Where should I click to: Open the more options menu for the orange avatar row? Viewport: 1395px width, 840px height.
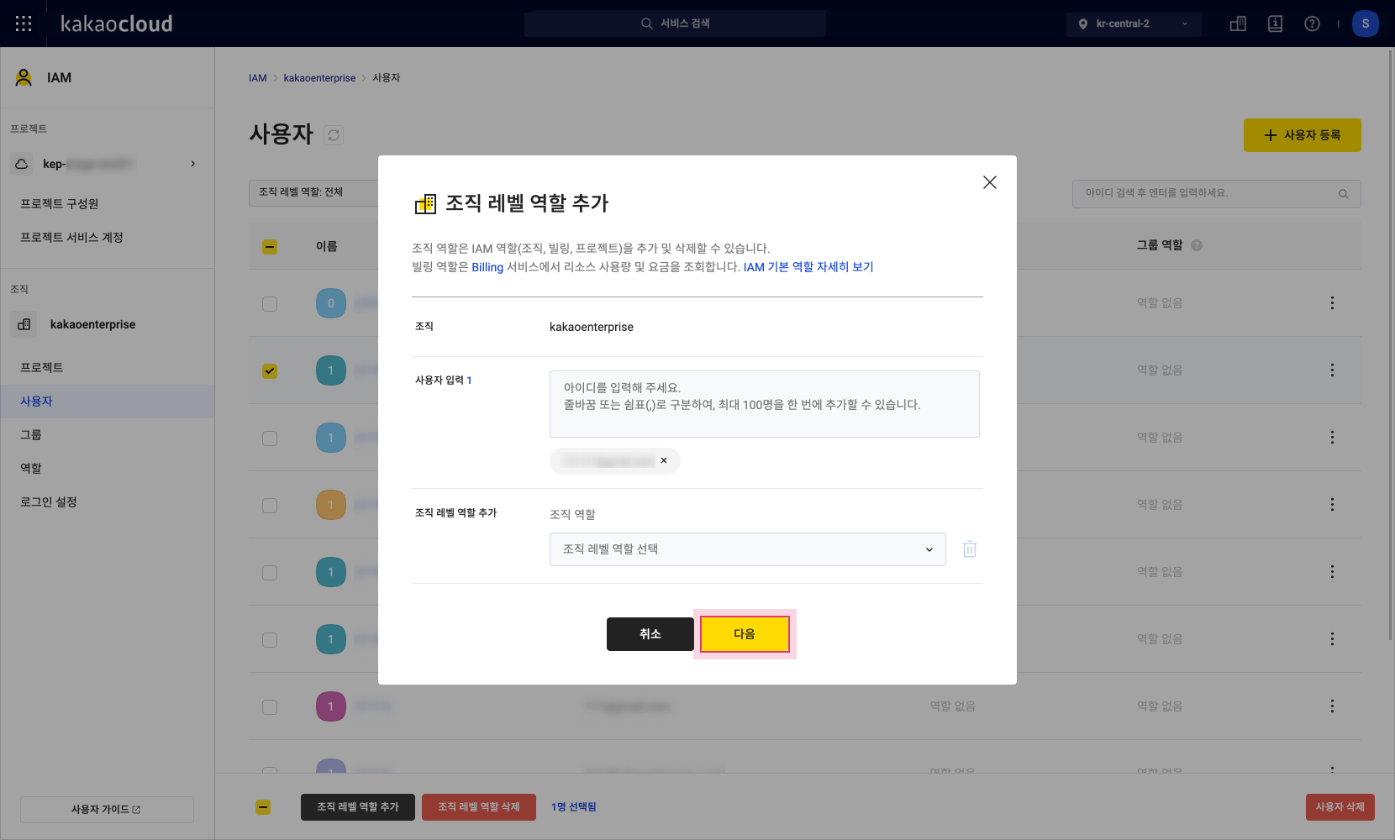(x=1332, y=504)
